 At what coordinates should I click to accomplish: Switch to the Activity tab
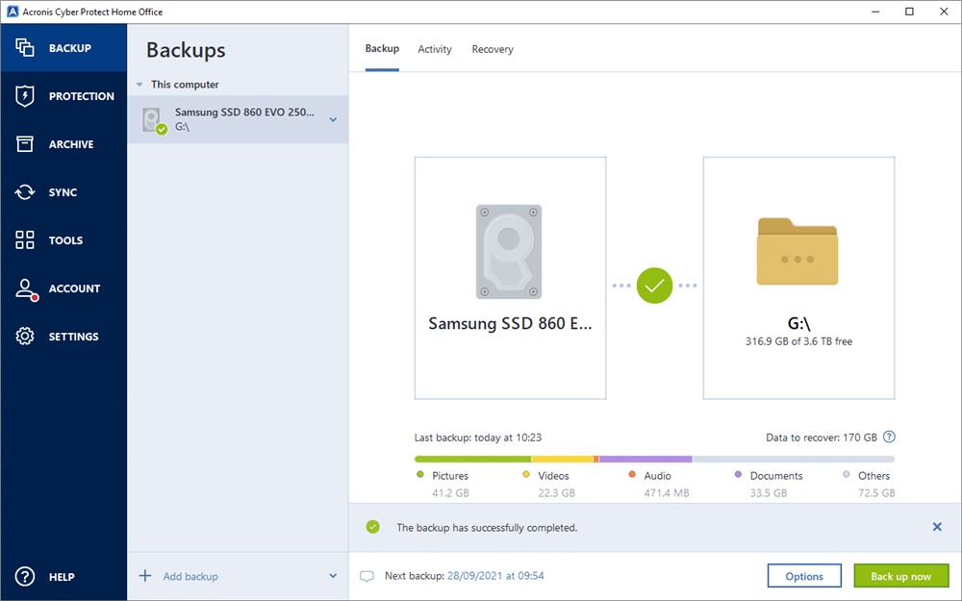[x=435, y=48]
